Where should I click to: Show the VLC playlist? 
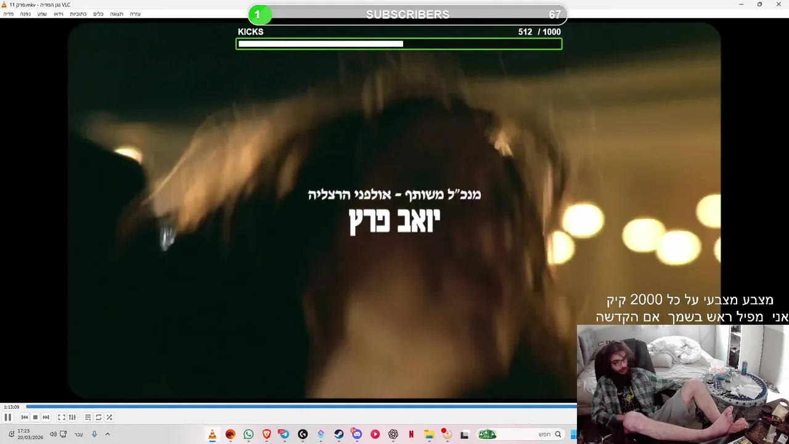pos(88,417)
